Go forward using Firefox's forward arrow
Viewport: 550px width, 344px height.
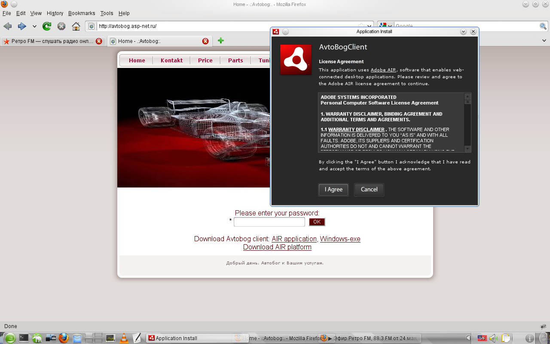[x=22, y=26]
